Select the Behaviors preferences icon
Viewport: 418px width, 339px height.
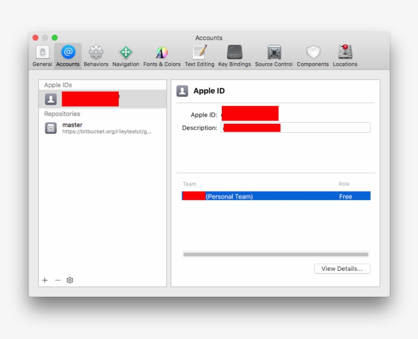click(96, 56)
